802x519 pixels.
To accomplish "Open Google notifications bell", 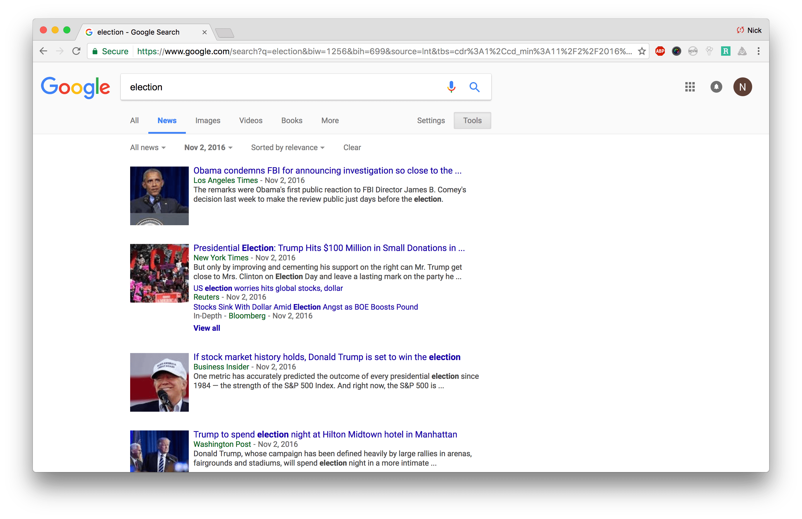I will (x=716, y=87).
